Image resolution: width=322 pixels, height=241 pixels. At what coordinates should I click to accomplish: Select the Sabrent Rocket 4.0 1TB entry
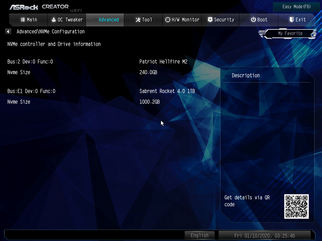[x=167, y=91]
